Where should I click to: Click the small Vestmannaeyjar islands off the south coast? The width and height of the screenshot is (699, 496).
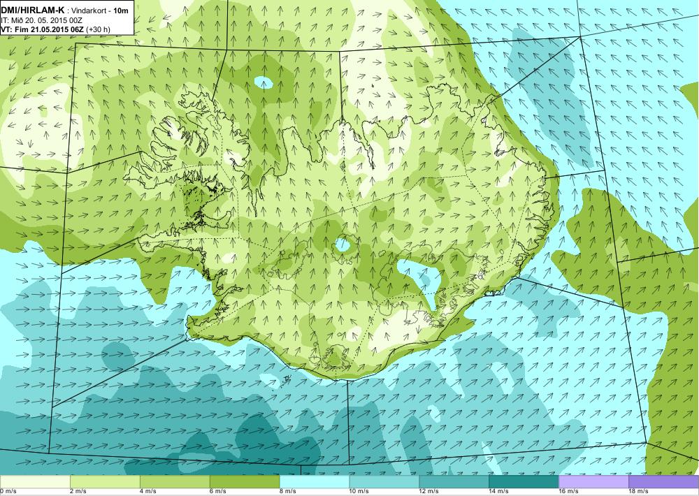[x=286, y=380]
